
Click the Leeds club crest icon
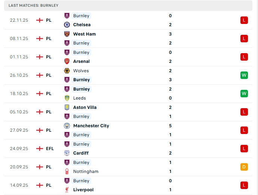(x=67, y=98)
